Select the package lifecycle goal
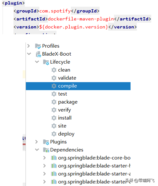The width and height of the screenshot is (158, 186). pyautogui.click(x=68, y=102)
